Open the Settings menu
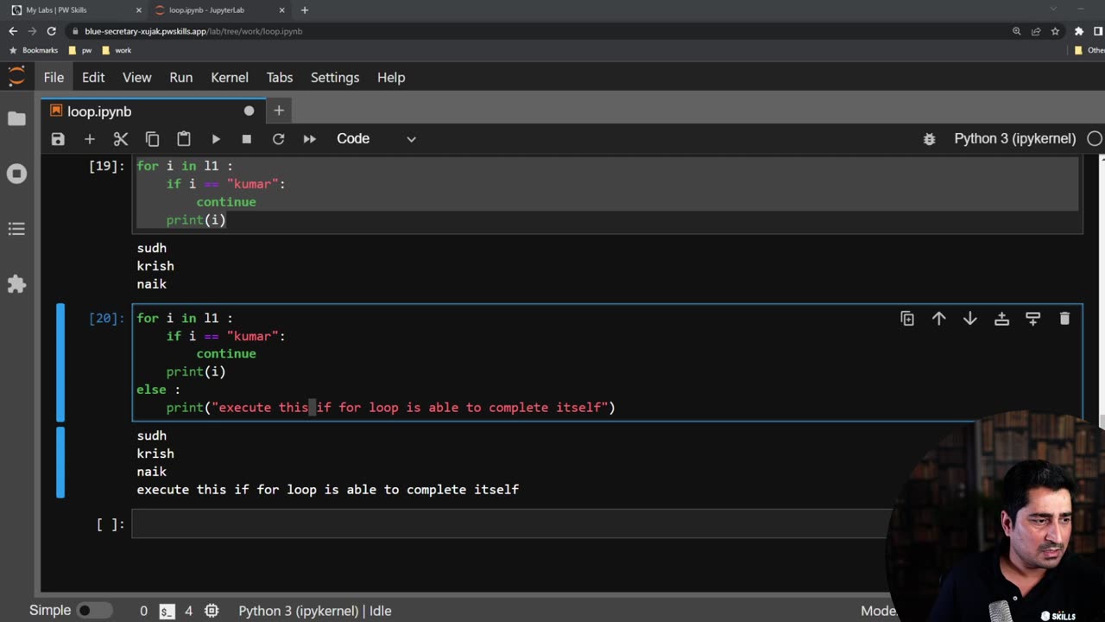Viewport: 1105px width, 622px height. point(335,77)
